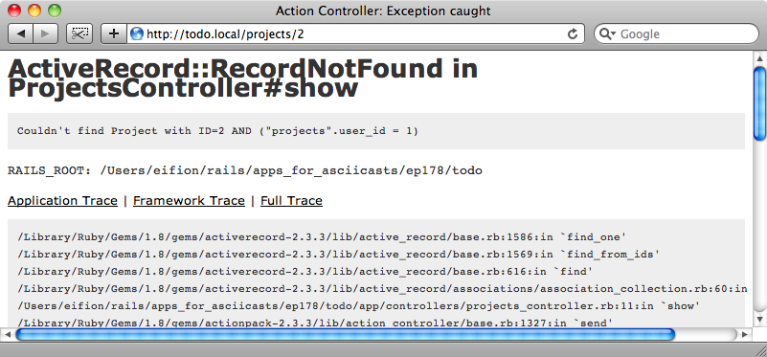This screenshot has height=357, width=767.
Task: Click the globe site icon in address bar
Action: click(137, 33)
